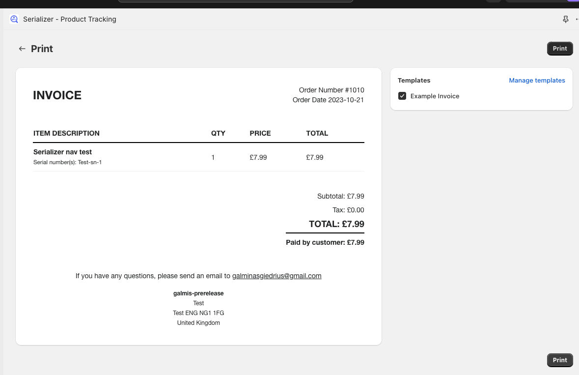The width and height of the screenshot is (579, 375).
Task: Click the Paid by customer line
Action: click(325, 242)
